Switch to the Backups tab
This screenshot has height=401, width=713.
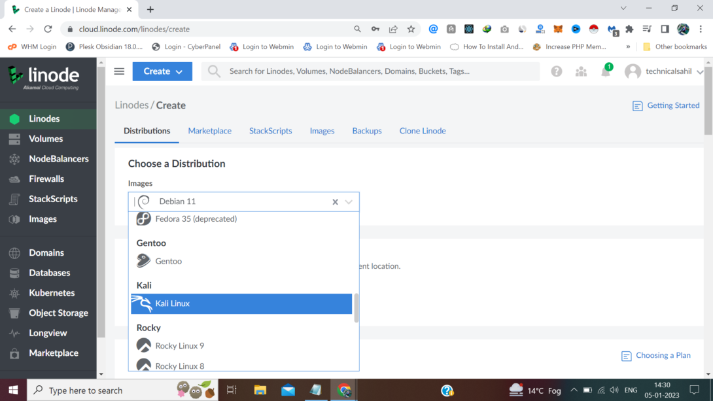366,131
